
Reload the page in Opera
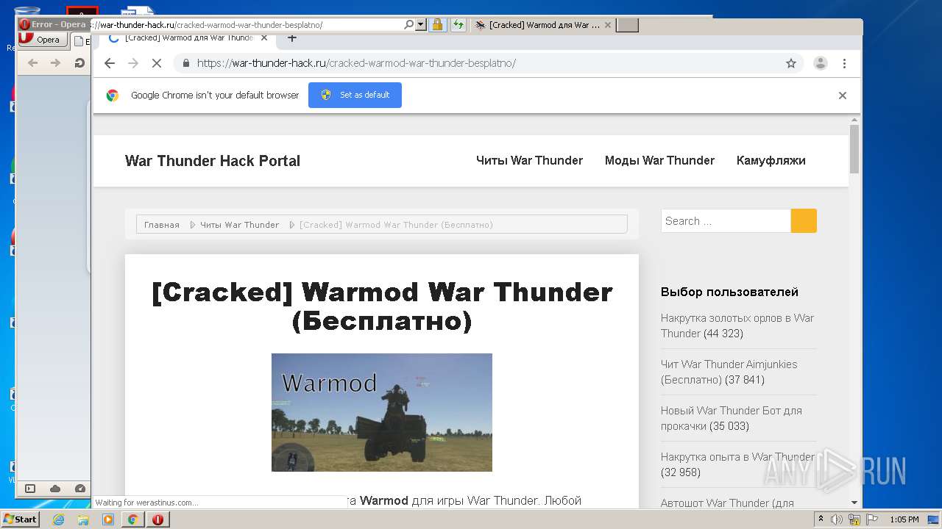point(79,63)
